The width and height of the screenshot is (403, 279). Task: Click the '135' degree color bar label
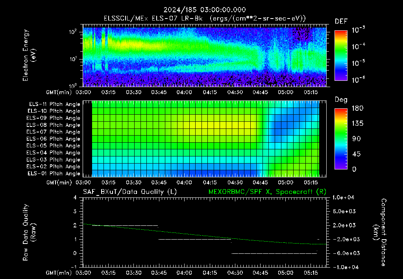(x=358, y=123)
